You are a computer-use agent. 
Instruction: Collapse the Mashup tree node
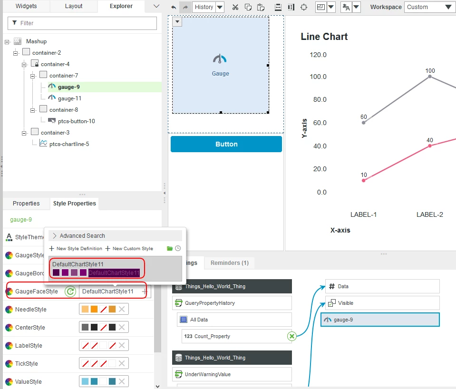pyautogui.click(x=7, y=42)
